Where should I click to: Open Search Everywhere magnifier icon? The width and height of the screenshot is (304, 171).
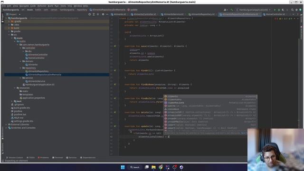tap(293, 9)
